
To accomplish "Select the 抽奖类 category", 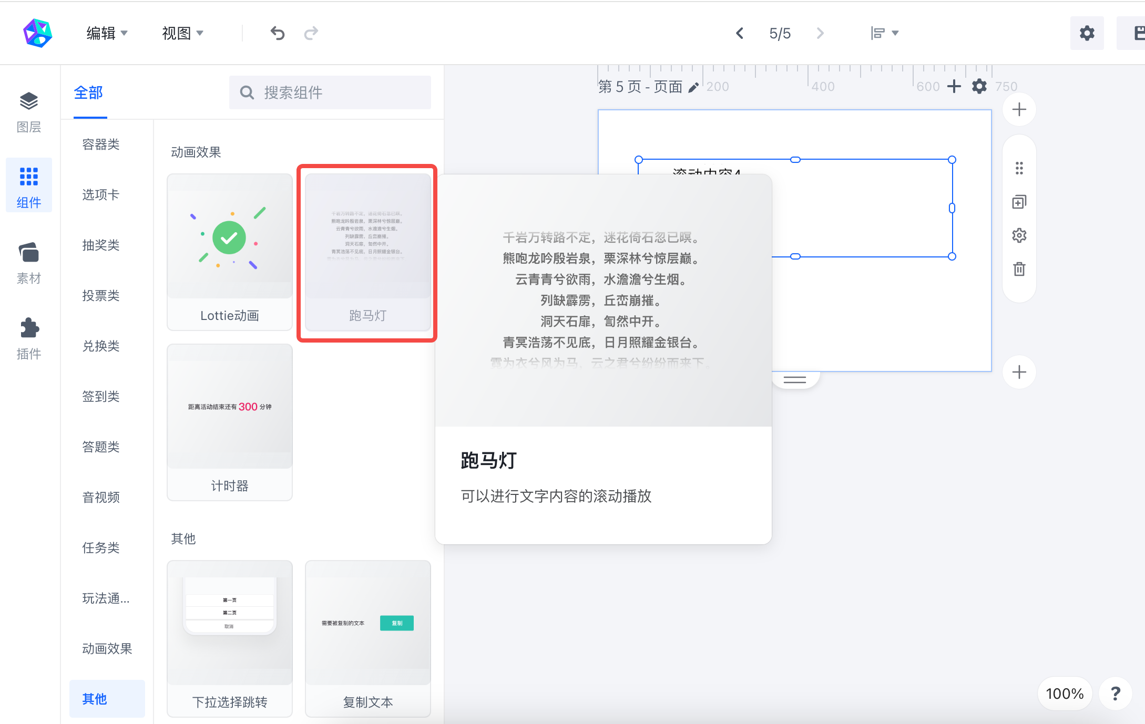I will point(101,245).
